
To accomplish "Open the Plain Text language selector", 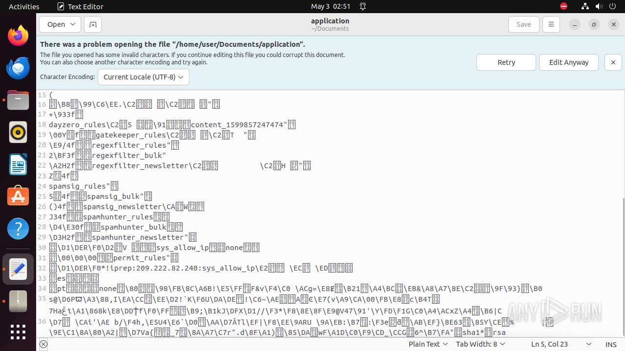I will pos(428,344).
